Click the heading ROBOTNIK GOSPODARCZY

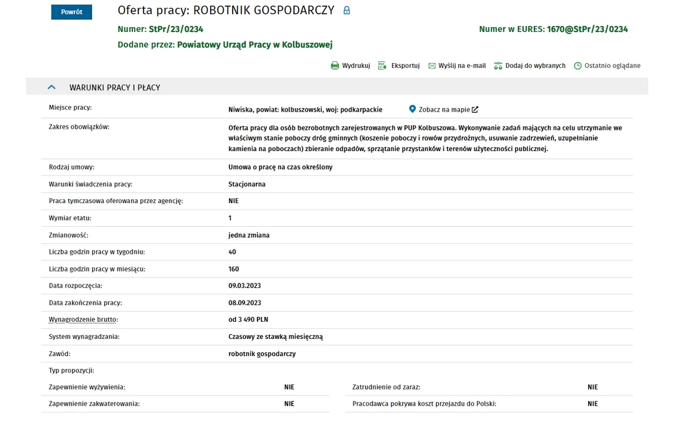[x=263, y=11]
